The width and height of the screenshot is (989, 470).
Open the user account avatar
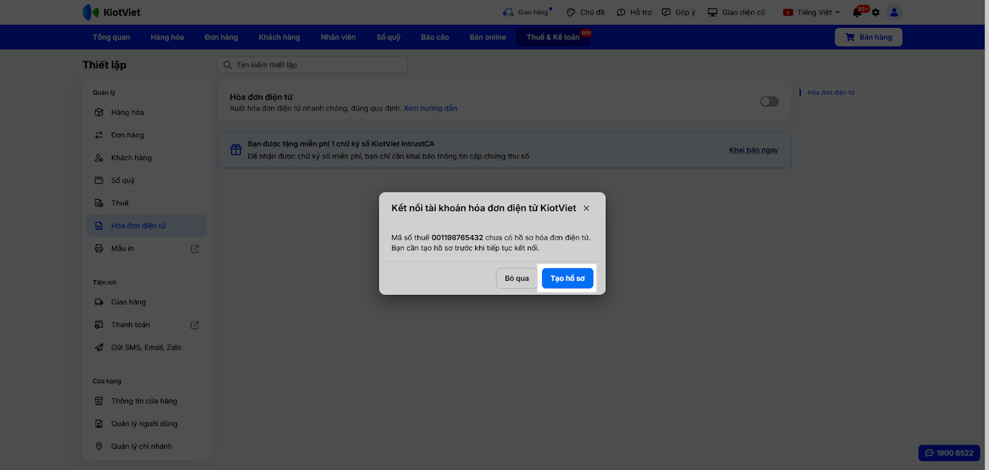894,12
